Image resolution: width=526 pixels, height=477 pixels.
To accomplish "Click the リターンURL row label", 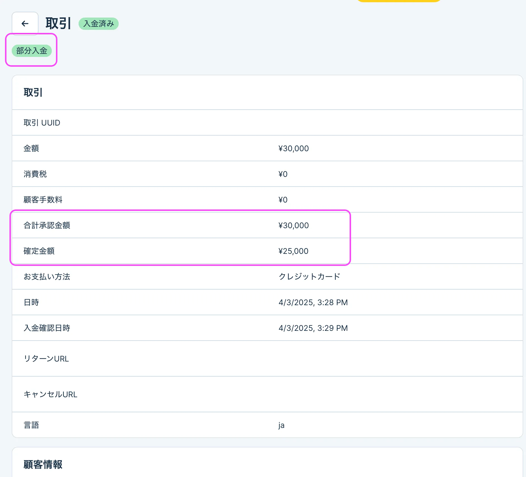I will (46, 359).
